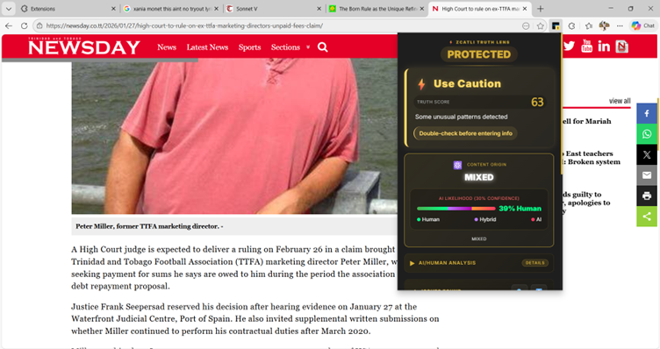Open Copilot Chat

click(x=643, y=25)
